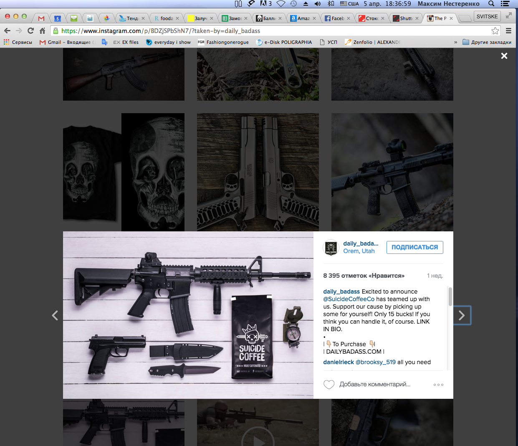Open the УСП bookmark

coord(328,42)
